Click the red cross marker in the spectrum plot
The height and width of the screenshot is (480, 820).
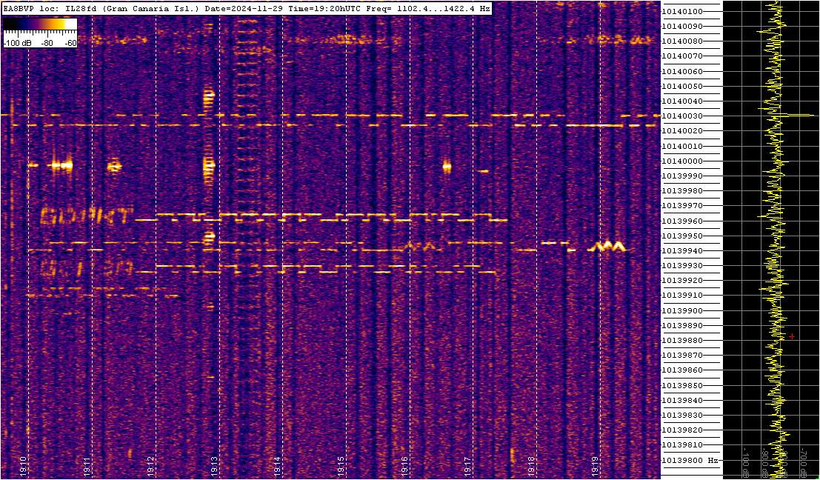(x=792, y=337)
